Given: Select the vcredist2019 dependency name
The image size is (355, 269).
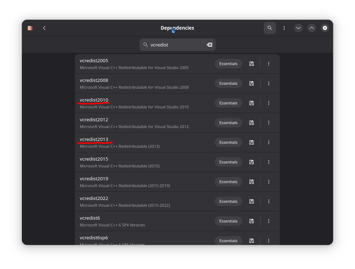Looking at the screenshot, I should (x=94, y=179).
